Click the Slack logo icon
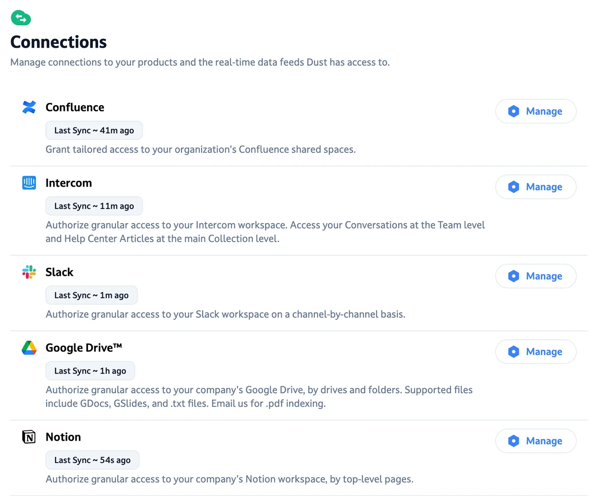Image resolution: width=601 pixels, height=496 pixels. click(x=29, y=272)
